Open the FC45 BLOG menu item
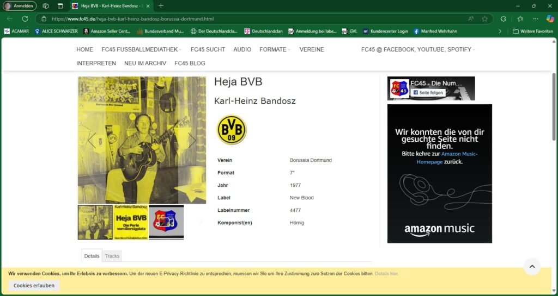This screenshot has height=296, width=558. pyautogui.click(x=190, y=64)
